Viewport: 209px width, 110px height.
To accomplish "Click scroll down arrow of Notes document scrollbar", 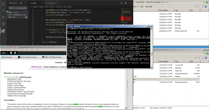I will [126, 108].
